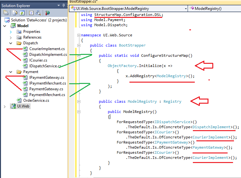Select ICourier.cs file icon
This screenshot has width=241, height=178.
click(x=25, y=60)
